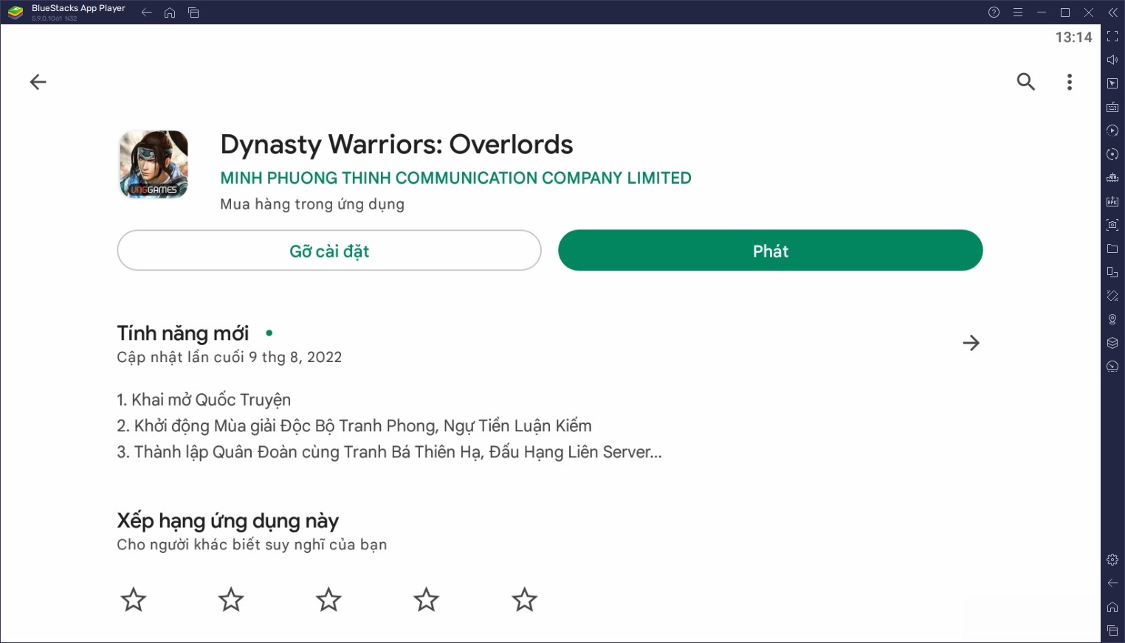1125x643 pixels.
Task: Open the three-dot more options menu
Action: [x=1070, y=82]
